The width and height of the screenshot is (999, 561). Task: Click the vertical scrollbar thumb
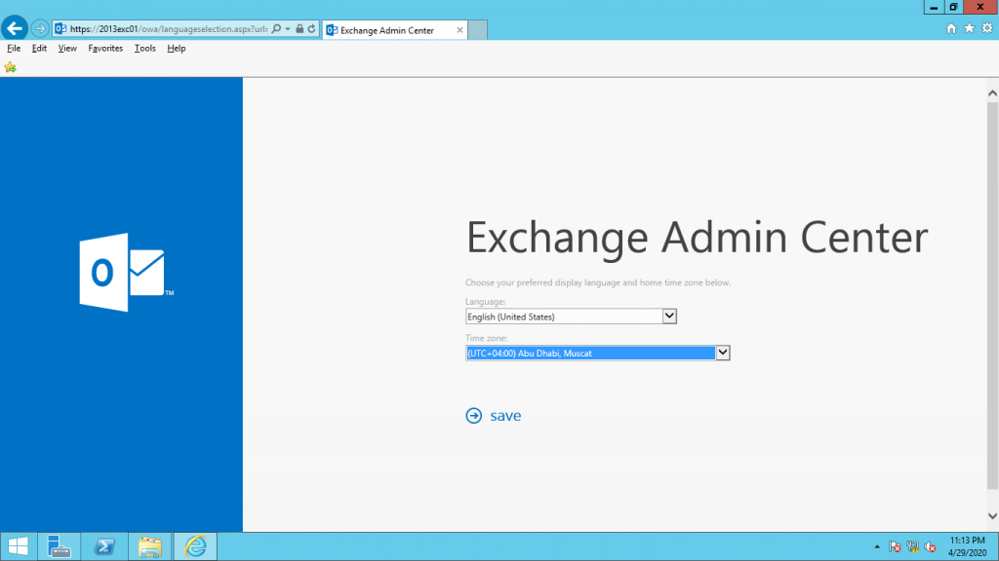click(x=992, y=296)
